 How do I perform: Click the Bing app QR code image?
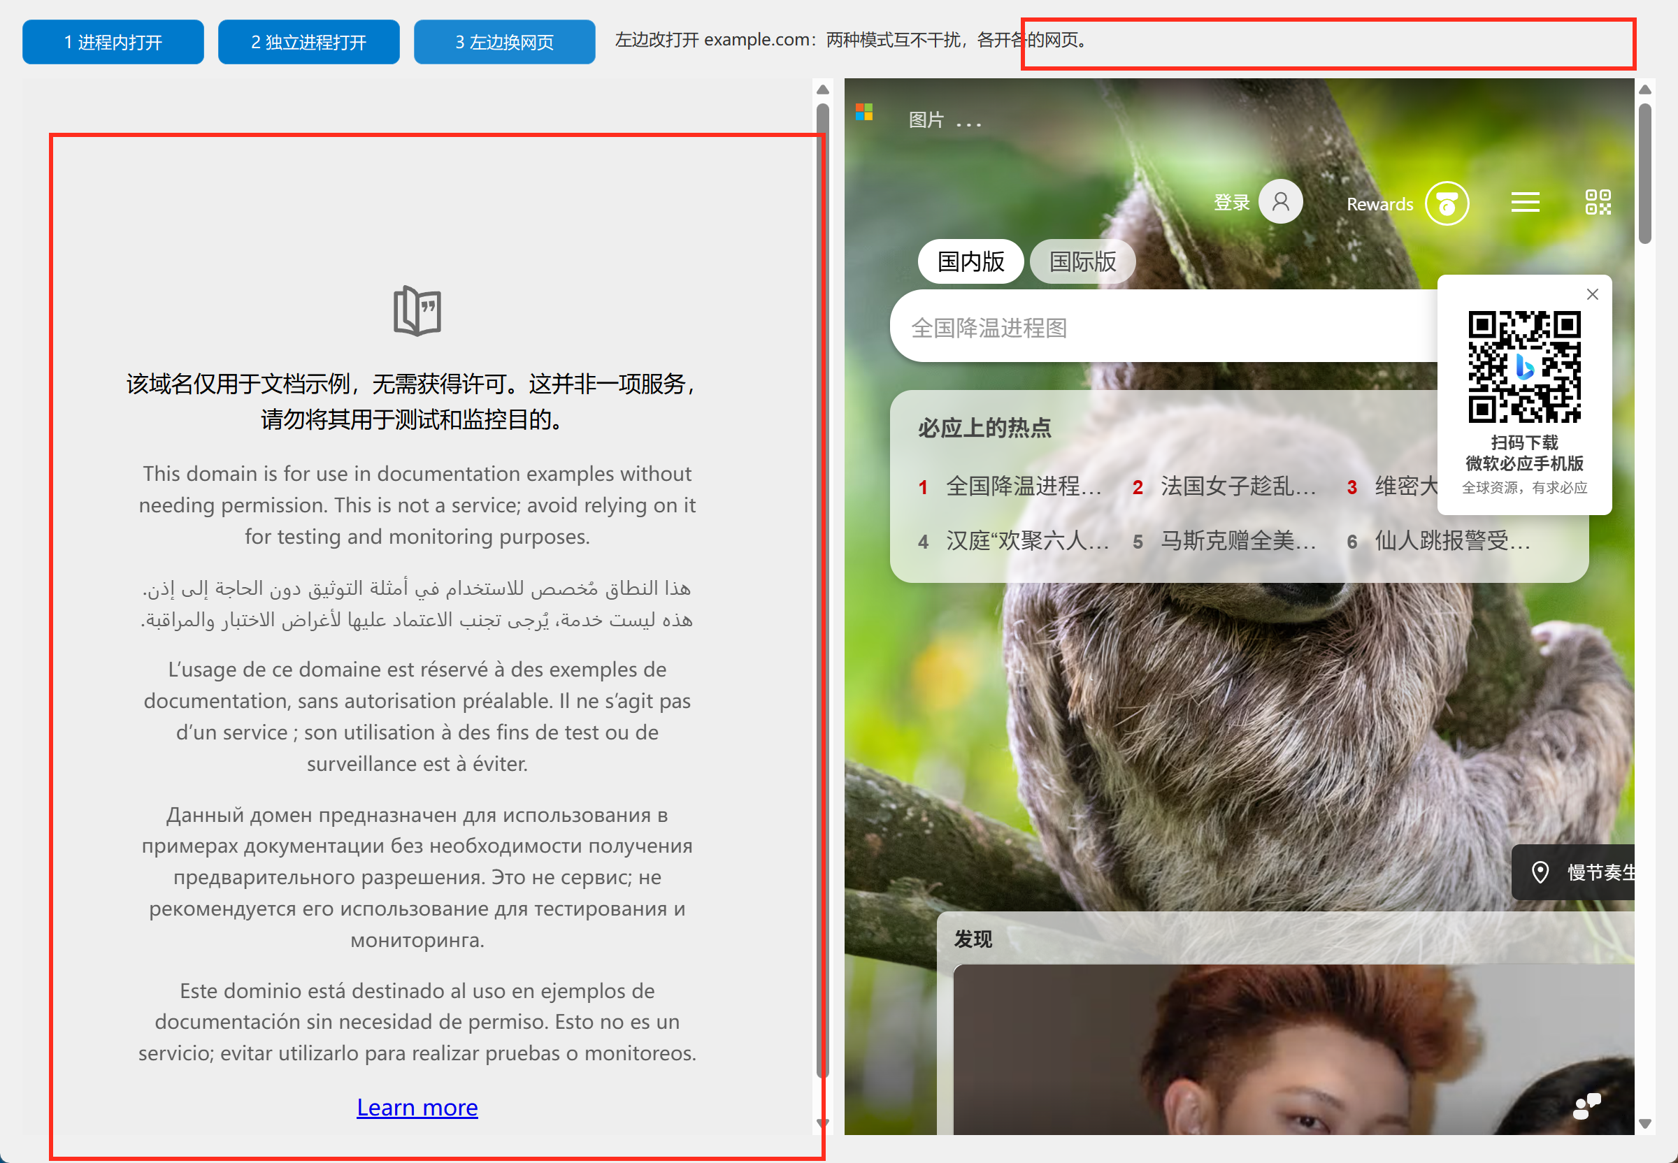(x=1524, y=367)
